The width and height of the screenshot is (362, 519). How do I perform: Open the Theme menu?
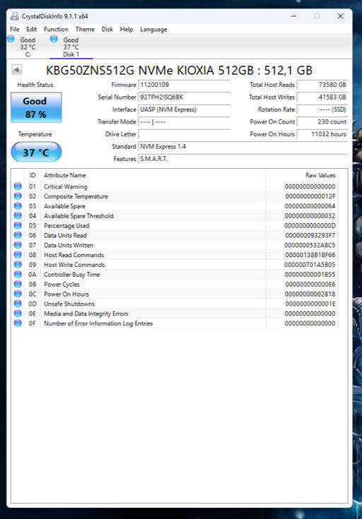point(85,29)
